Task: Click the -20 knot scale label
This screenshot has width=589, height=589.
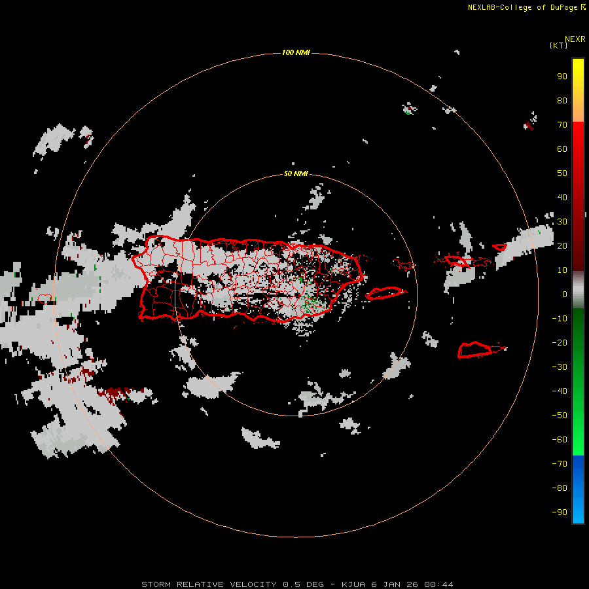Action: click(x=560, y=342)
